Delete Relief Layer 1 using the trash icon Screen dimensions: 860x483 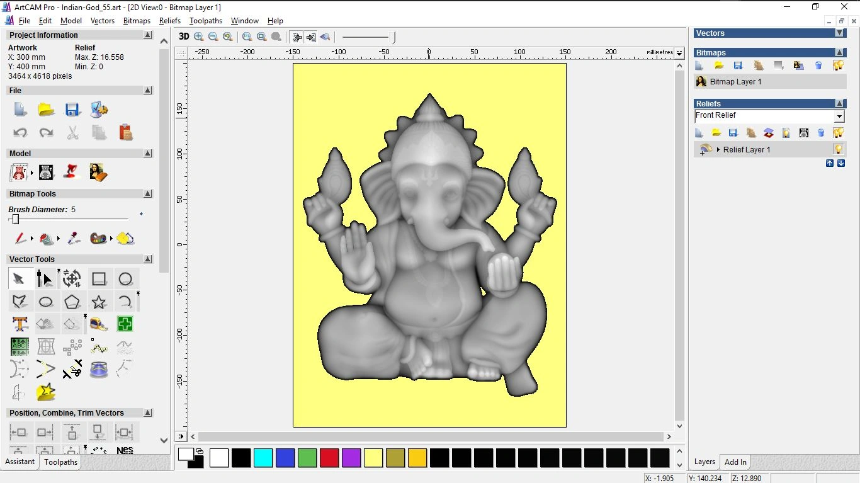click(821, 133)
